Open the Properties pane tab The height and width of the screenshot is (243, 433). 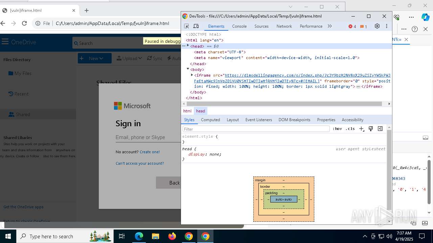click(326, 120)
